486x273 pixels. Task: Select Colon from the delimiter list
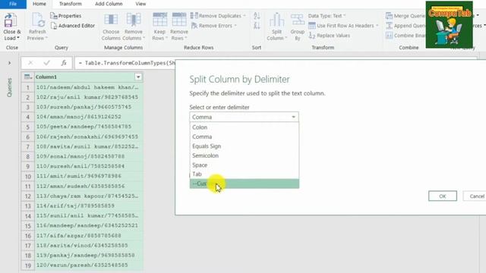pyautogui.click(x=245, y=127)
